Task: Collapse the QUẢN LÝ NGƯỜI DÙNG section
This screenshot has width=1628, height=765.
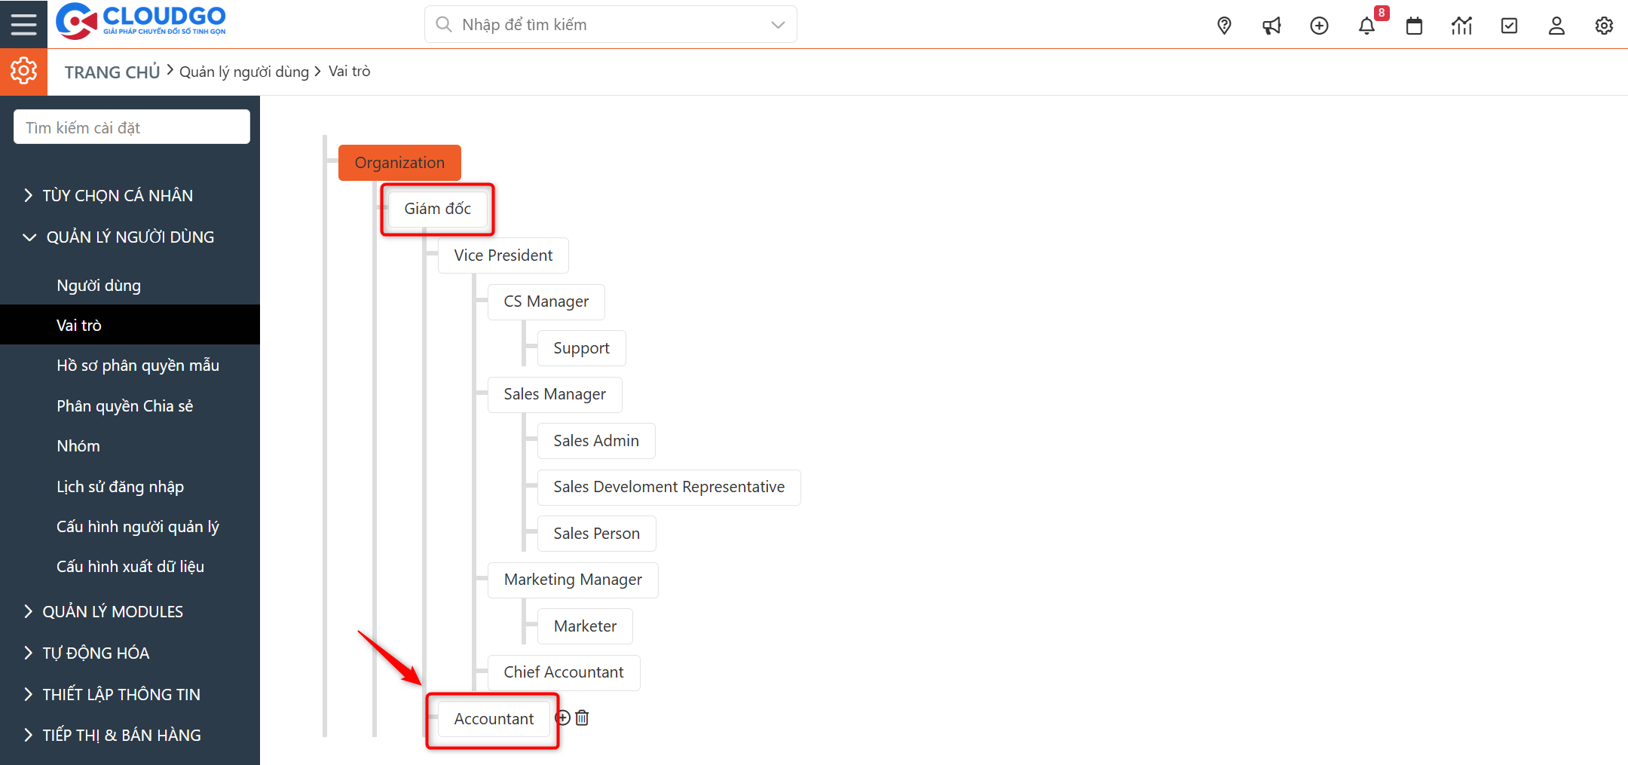Action: click(130, 236)
